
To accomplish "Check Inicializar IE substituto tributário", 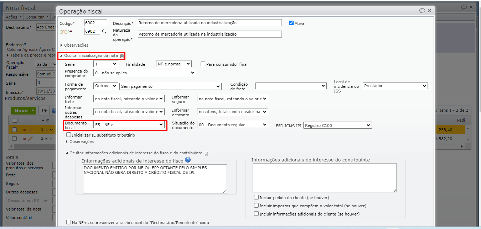I will click(68, 135).
